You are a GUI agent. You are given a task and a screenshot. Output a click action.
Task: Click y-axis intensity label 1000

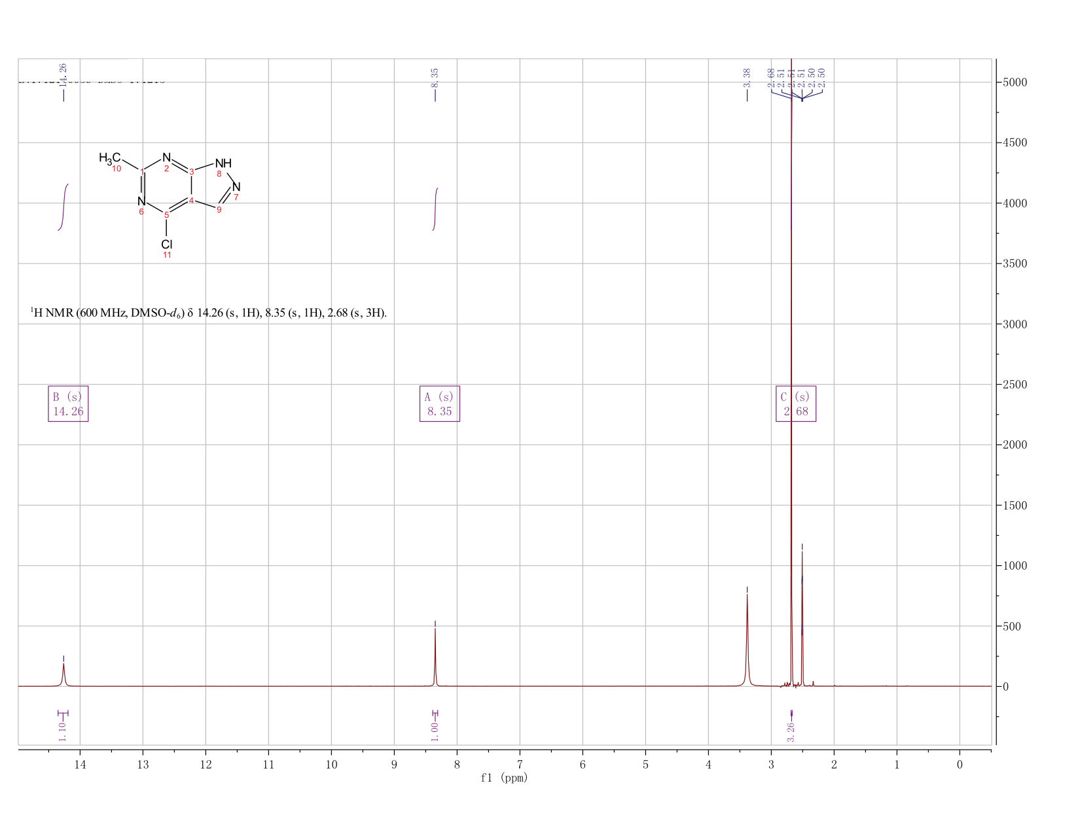click(x=1015, y=566)
